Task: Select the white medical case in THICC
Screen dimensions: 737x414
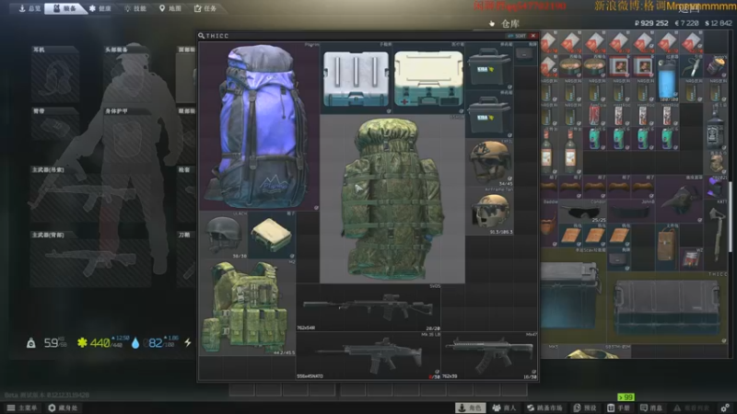Action: tap(428, 78)
